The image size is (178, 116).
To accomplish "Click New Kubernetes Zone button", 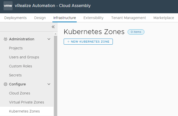I will 88,42.
